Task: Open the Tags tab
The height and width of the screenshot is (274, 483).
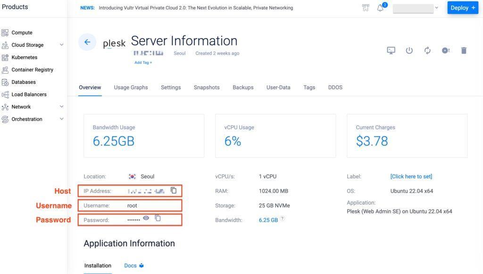Action: (309, 87)
